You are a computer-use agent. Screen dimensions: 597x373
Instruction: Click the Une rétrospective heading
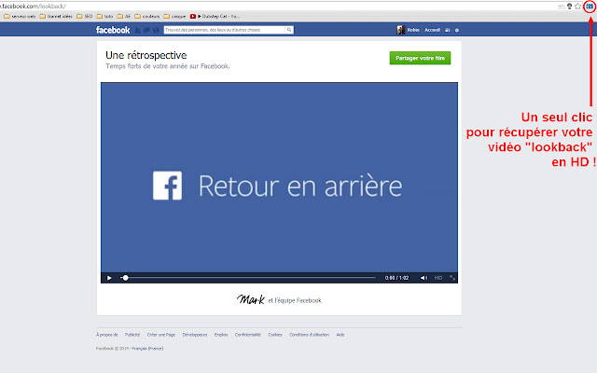point(146,55)
